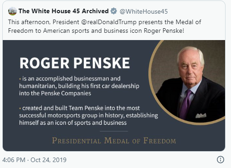Click the White House profile avatar
The height and width of the screenshot is (168, 231).
[12, 11]
